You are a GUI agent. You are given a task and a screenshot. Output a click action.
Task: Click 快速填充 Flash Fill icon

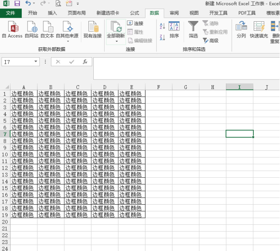click(259, 29)
